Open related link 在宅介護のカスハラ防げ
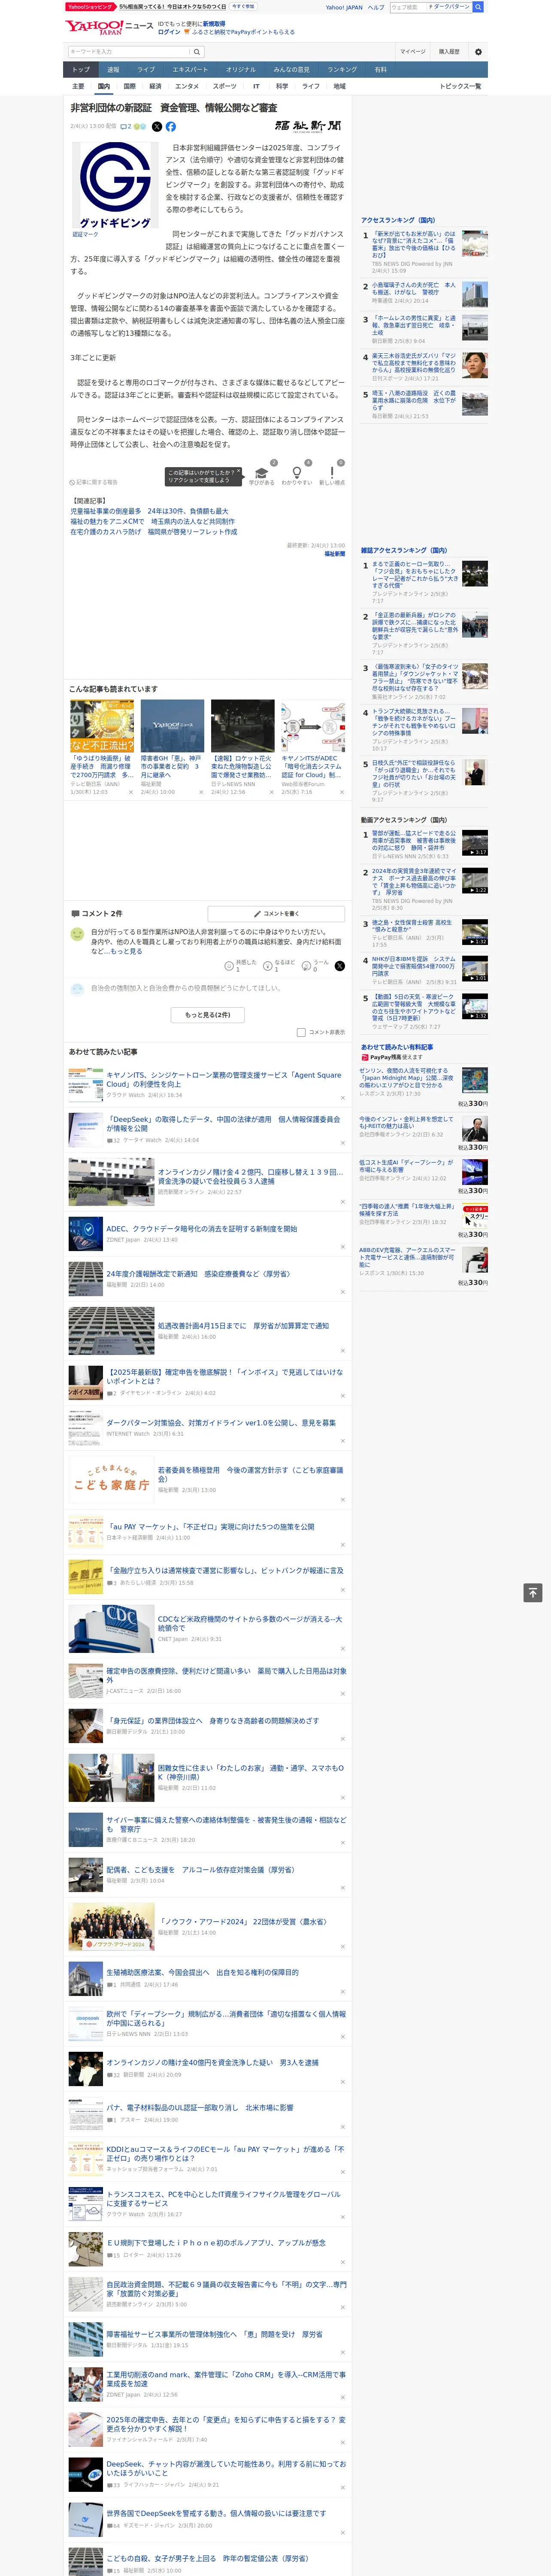The image size is (551, 2576). (x=153, y=532)
